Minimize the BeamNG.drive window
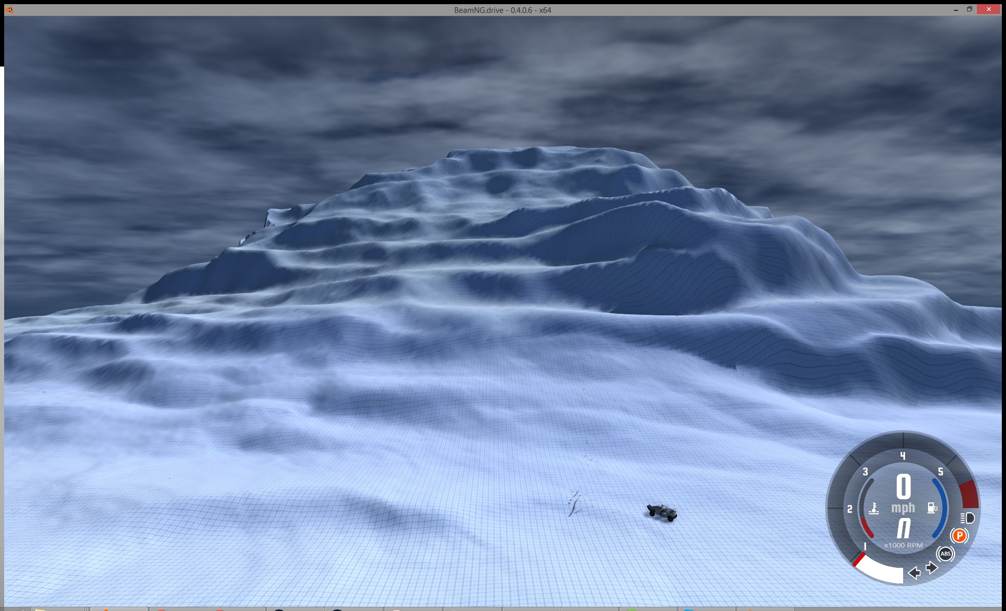 (x=956, y=10)
